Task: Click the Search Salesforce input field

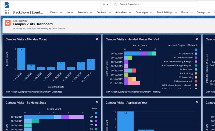Action: click(x=154, y=5)
